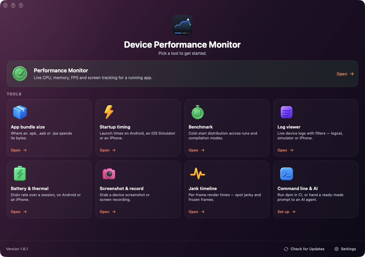
Task: Click the green gauge Performance Monitor icon
Action: coord(20,74)
